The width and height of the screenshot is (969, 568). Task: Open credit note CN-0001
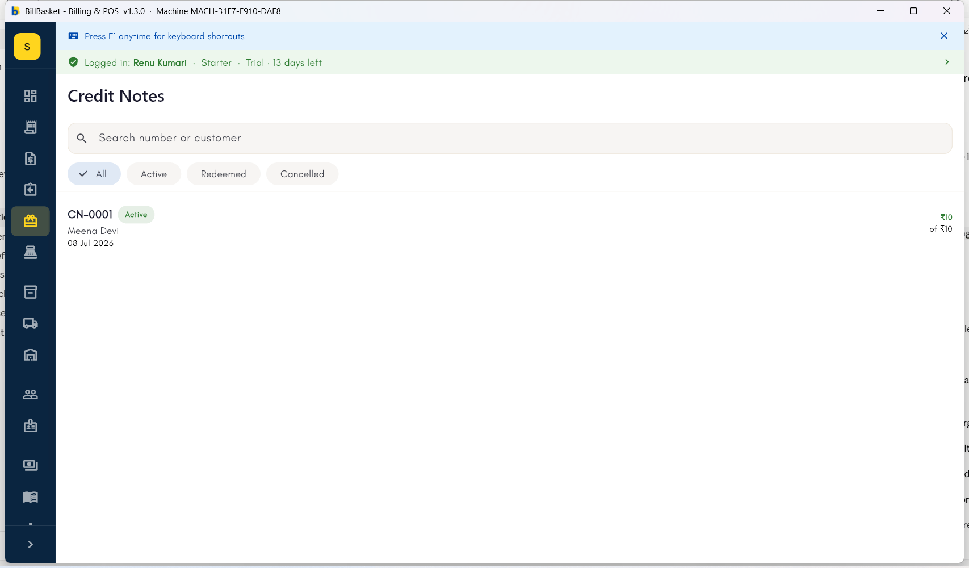510,228
